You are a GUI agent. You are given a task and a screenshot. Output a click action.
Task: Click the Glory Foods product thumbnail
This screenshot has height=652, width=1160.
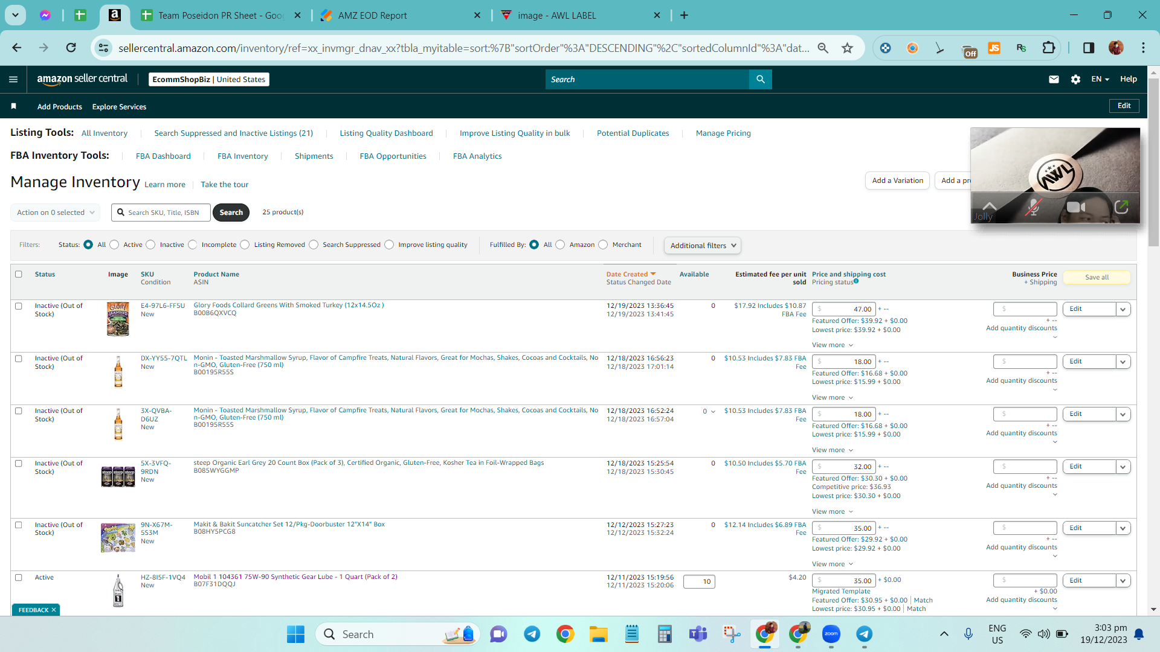click(x=118, y=319)
